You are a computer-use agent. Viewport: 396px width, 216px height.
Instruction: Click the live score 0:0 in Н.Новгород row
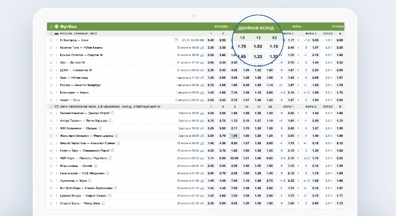(x=202, y=40)
